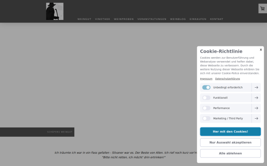Click the 'Bitte nicht retten' quote line
The width and height of the screenshot is (267, 166).
point(133,157)
